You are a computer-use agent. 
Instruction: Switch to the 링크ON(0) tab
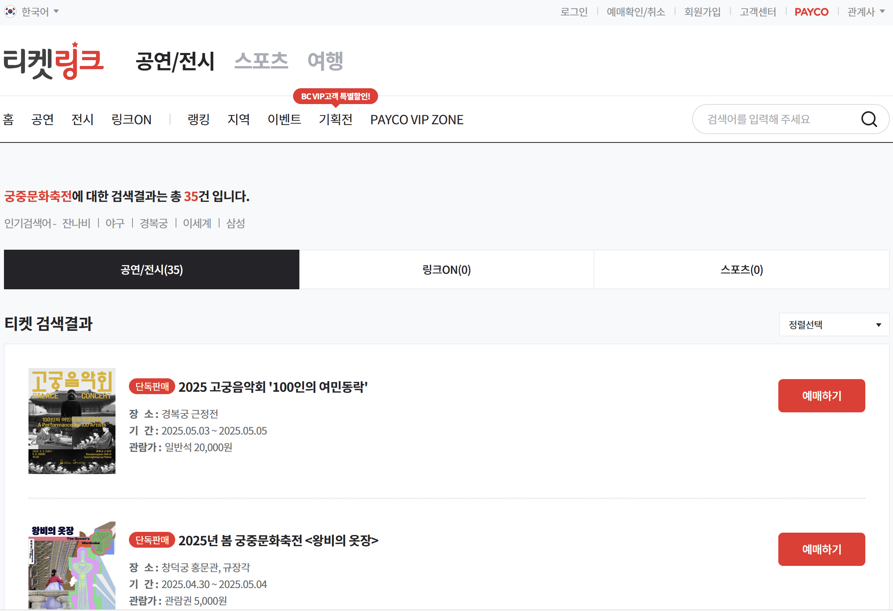point(446,269)
